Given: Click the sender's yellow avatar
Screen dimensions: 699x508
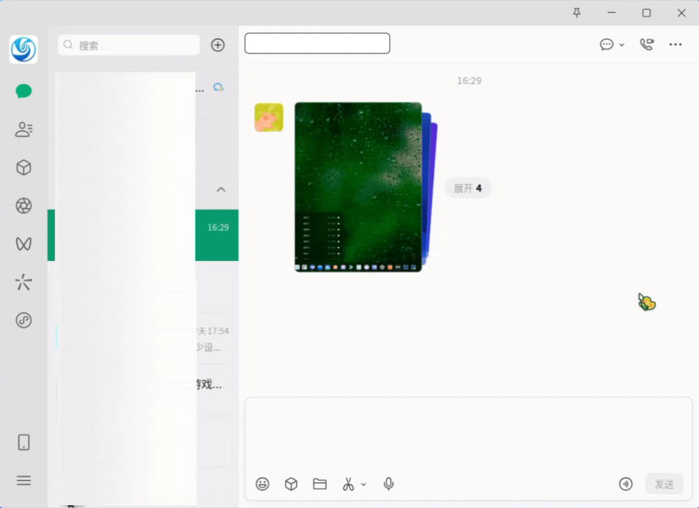Looking at the screenshot, I should click(x=269, y=118).
